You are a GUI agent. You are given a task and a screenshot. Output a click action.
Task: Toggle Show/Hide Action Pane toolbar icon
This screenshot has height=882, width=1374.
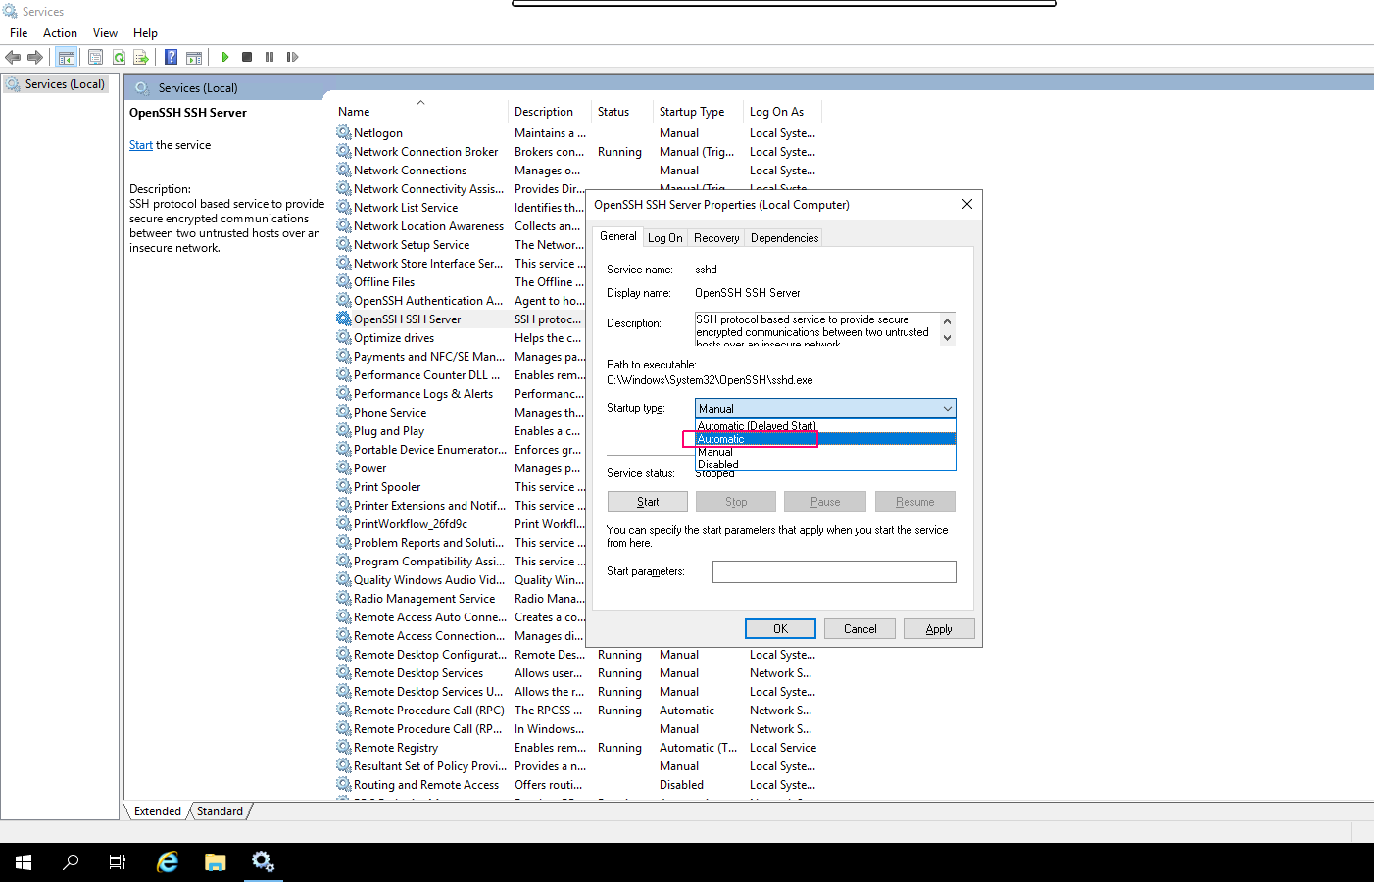(194, 57)
